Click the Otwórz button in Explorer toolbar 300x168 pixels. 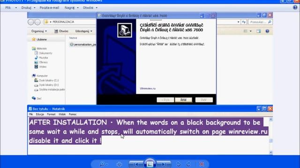(61, 31)
